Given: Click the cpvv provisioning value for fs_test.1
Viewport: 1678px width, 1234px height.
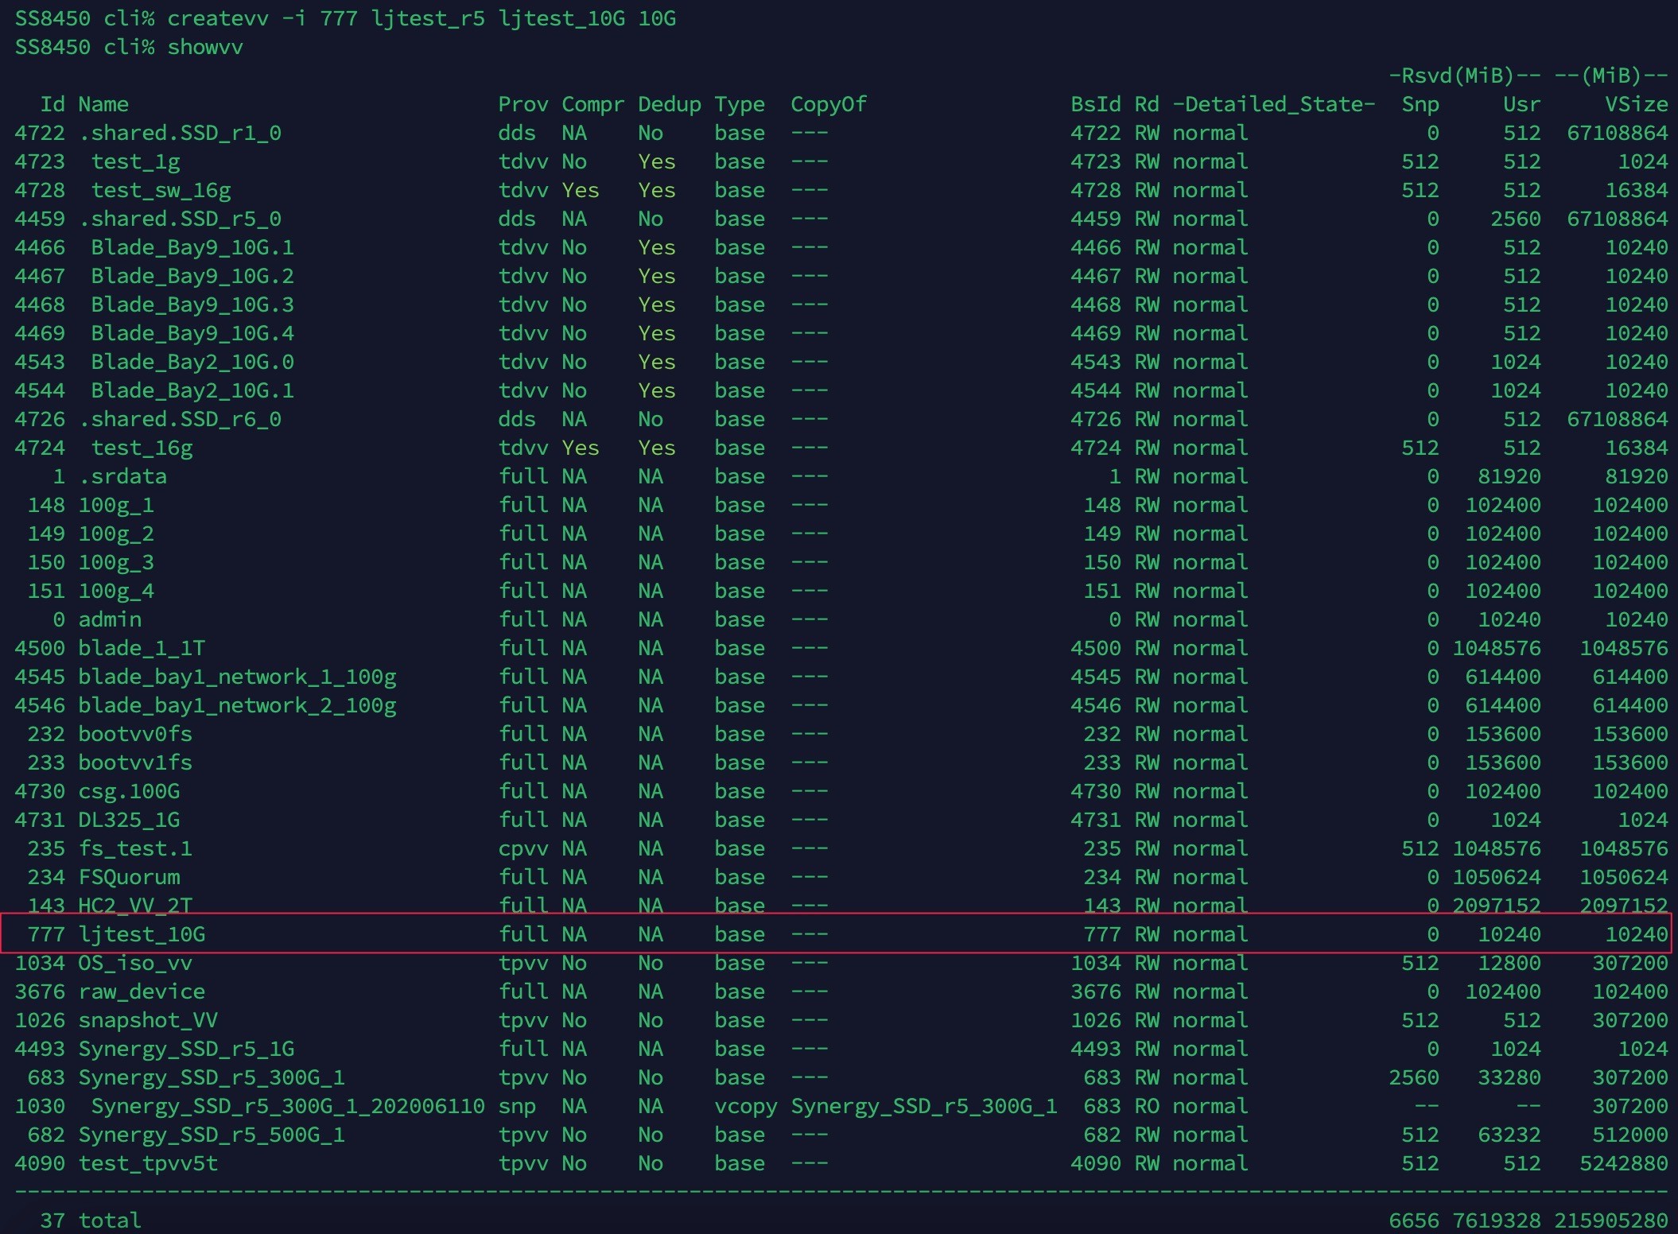Looking at the screenshot, I should coord(522,848).
